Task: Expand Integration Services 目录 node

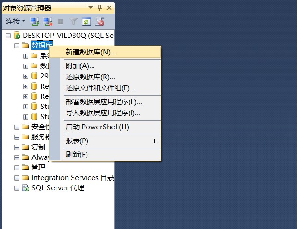Action: pyautogui.click(x=17, y=178)
